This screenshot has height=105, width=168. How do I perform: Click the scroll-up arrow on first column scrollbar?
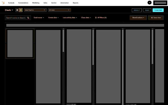tap(63, 29)
